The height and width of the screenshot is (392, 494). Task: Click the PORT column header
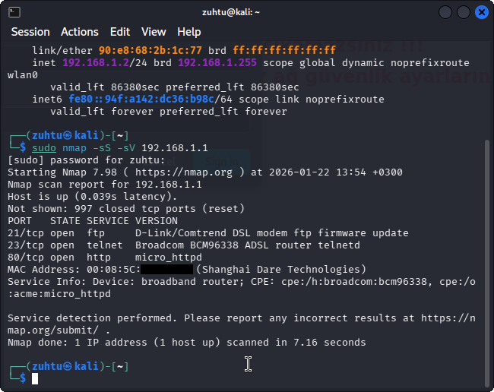tap(20, 221)
